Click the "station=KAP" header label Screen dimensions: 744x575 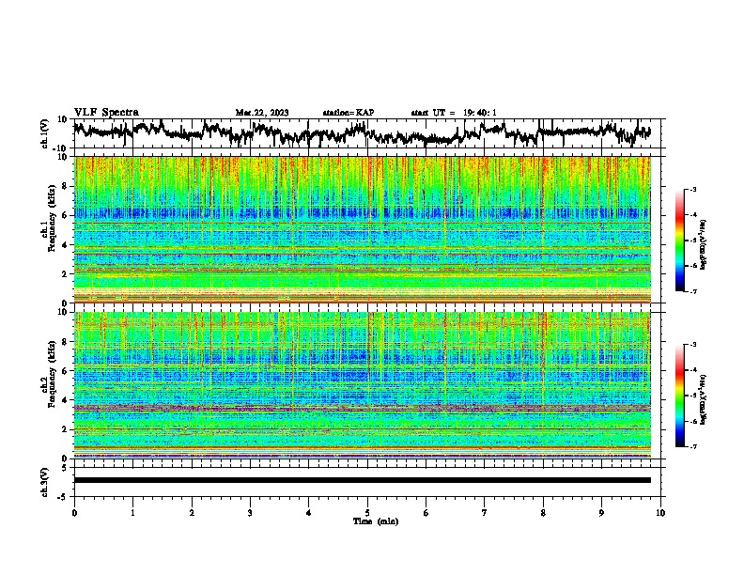click(x=349, y=113)
